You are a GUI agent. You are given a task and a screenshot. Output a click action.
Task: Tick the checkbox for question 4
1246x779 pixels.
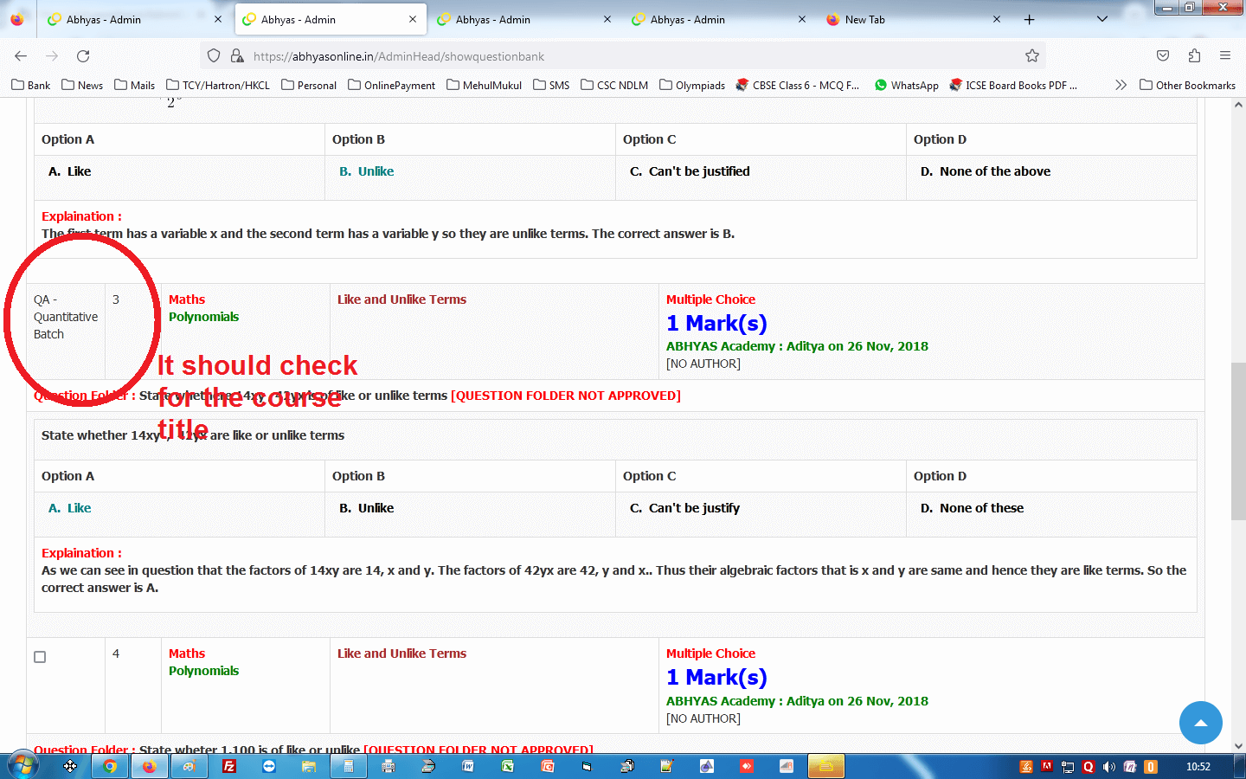[x=40, y=657]
